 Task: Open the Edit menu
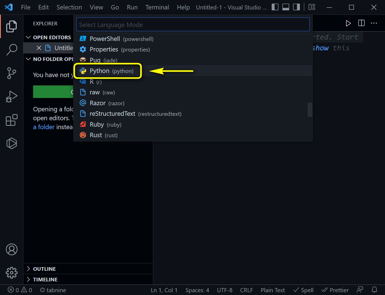43,7
